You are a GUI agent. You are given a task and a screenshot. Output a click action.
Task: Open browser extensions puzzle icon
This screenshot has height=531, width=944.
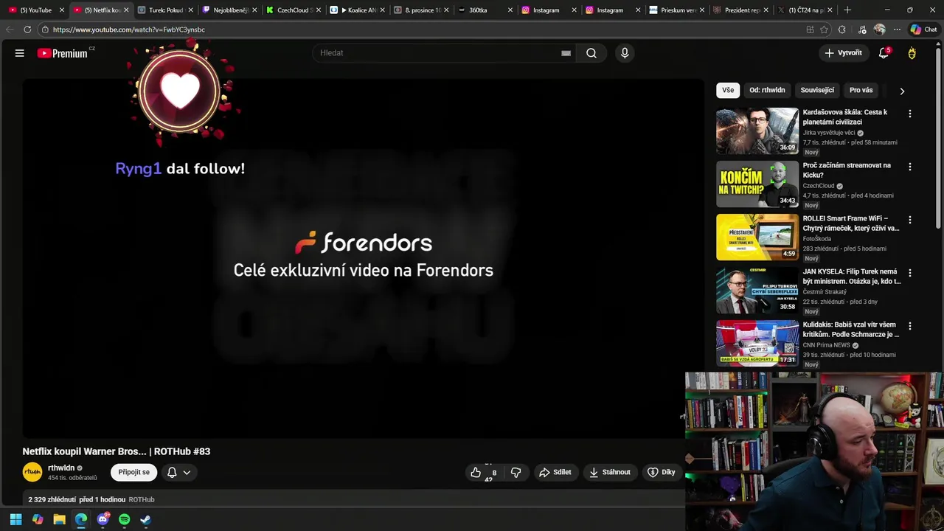click(842, 29)
